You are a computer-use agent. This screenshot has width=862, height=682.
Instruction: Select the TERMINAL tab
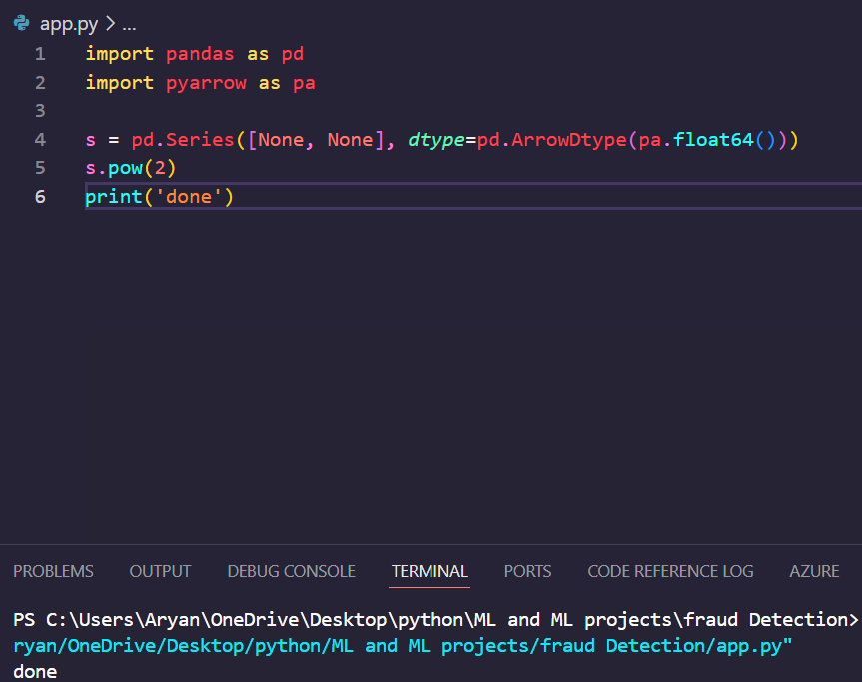click(x=430, y=571)
